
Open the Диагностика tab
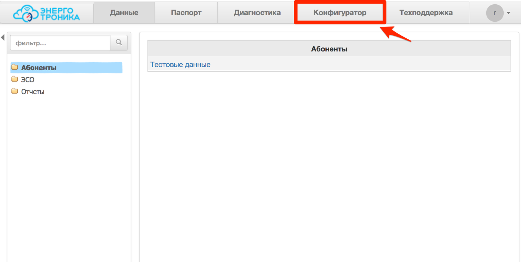(x=257, y=13)
